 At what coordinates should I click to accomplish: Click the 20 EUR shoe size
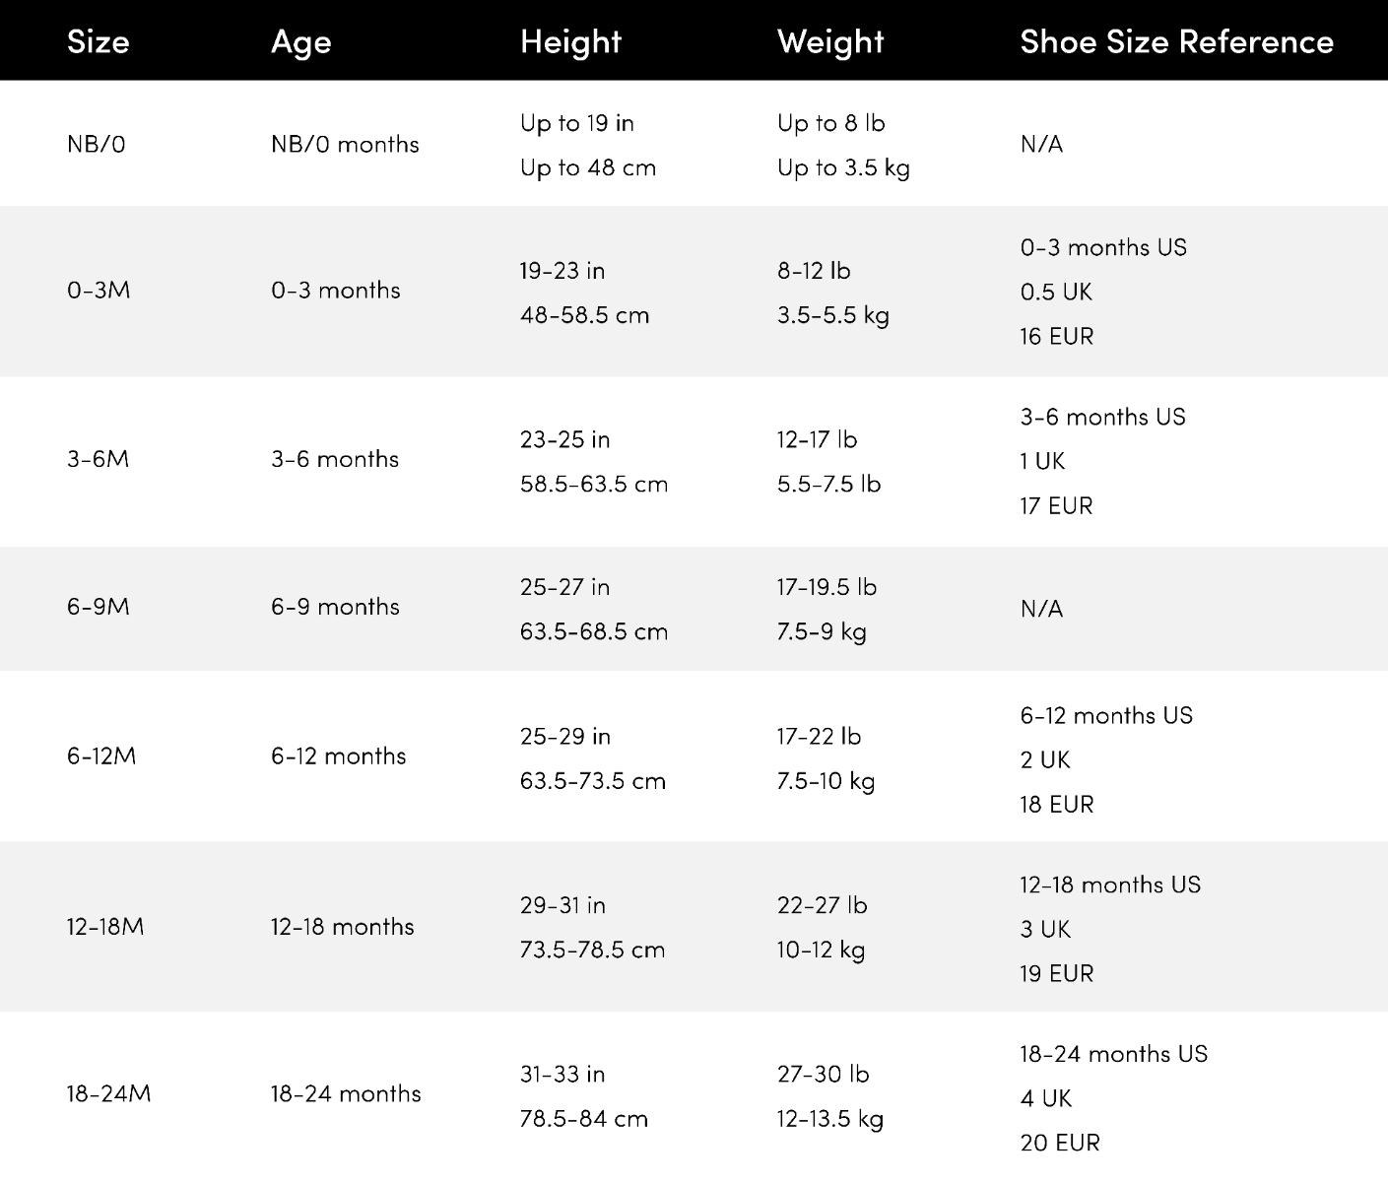click(1059, 1143)
